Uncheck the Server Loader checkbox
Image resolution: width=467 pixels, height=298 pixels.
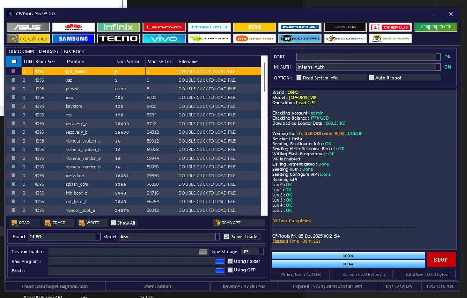[226, 237]
